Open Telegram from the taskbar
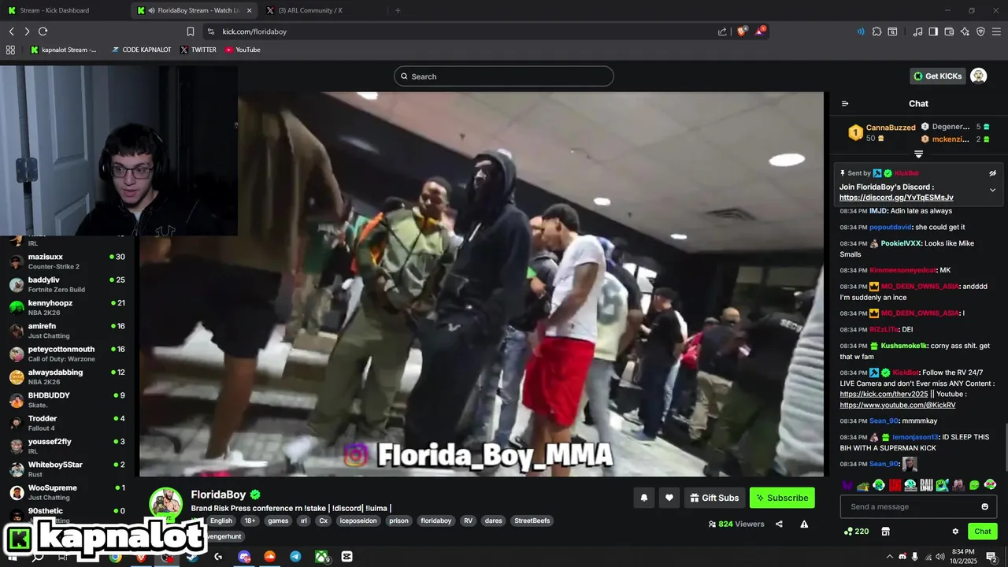 [x=295, y=557]
